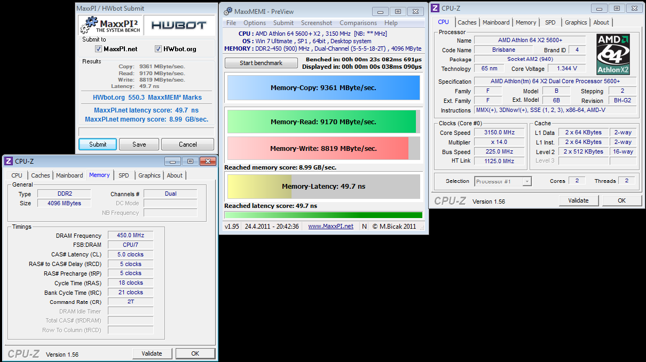Click CPU-Z Z icon in the Memory window
This screenshot has width=646, height=362.
pos(8,161)
